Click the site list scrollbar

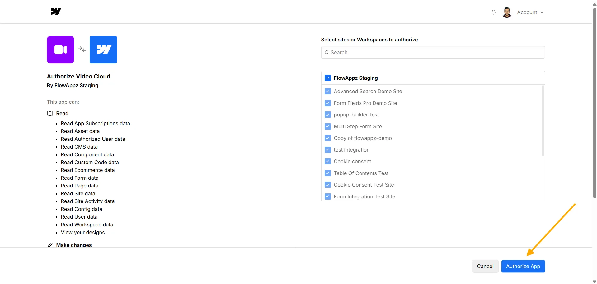click(543, 121)
